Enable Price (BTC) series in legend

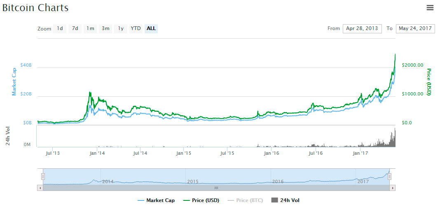[245, 200]
